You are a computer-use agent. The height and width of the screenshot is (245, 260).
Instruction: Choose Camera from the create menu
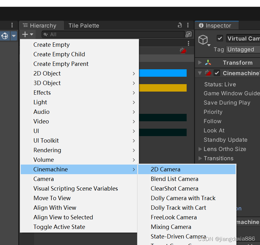79,179
